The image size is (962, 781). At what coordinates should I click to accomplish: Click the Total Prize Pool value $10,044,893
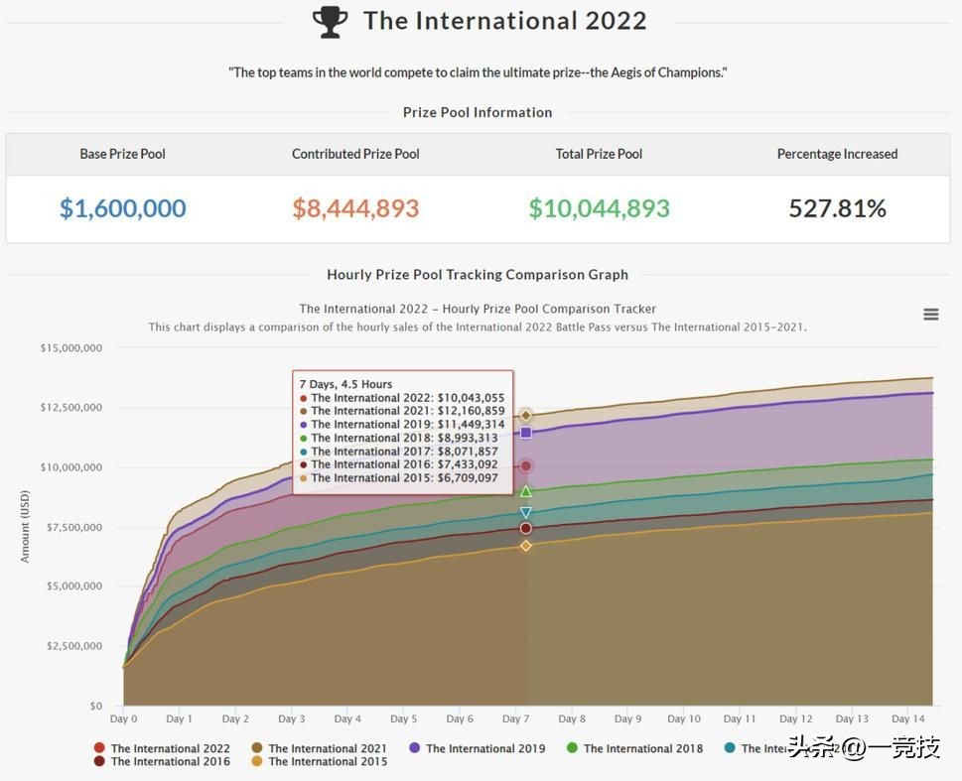coord(599,209)
